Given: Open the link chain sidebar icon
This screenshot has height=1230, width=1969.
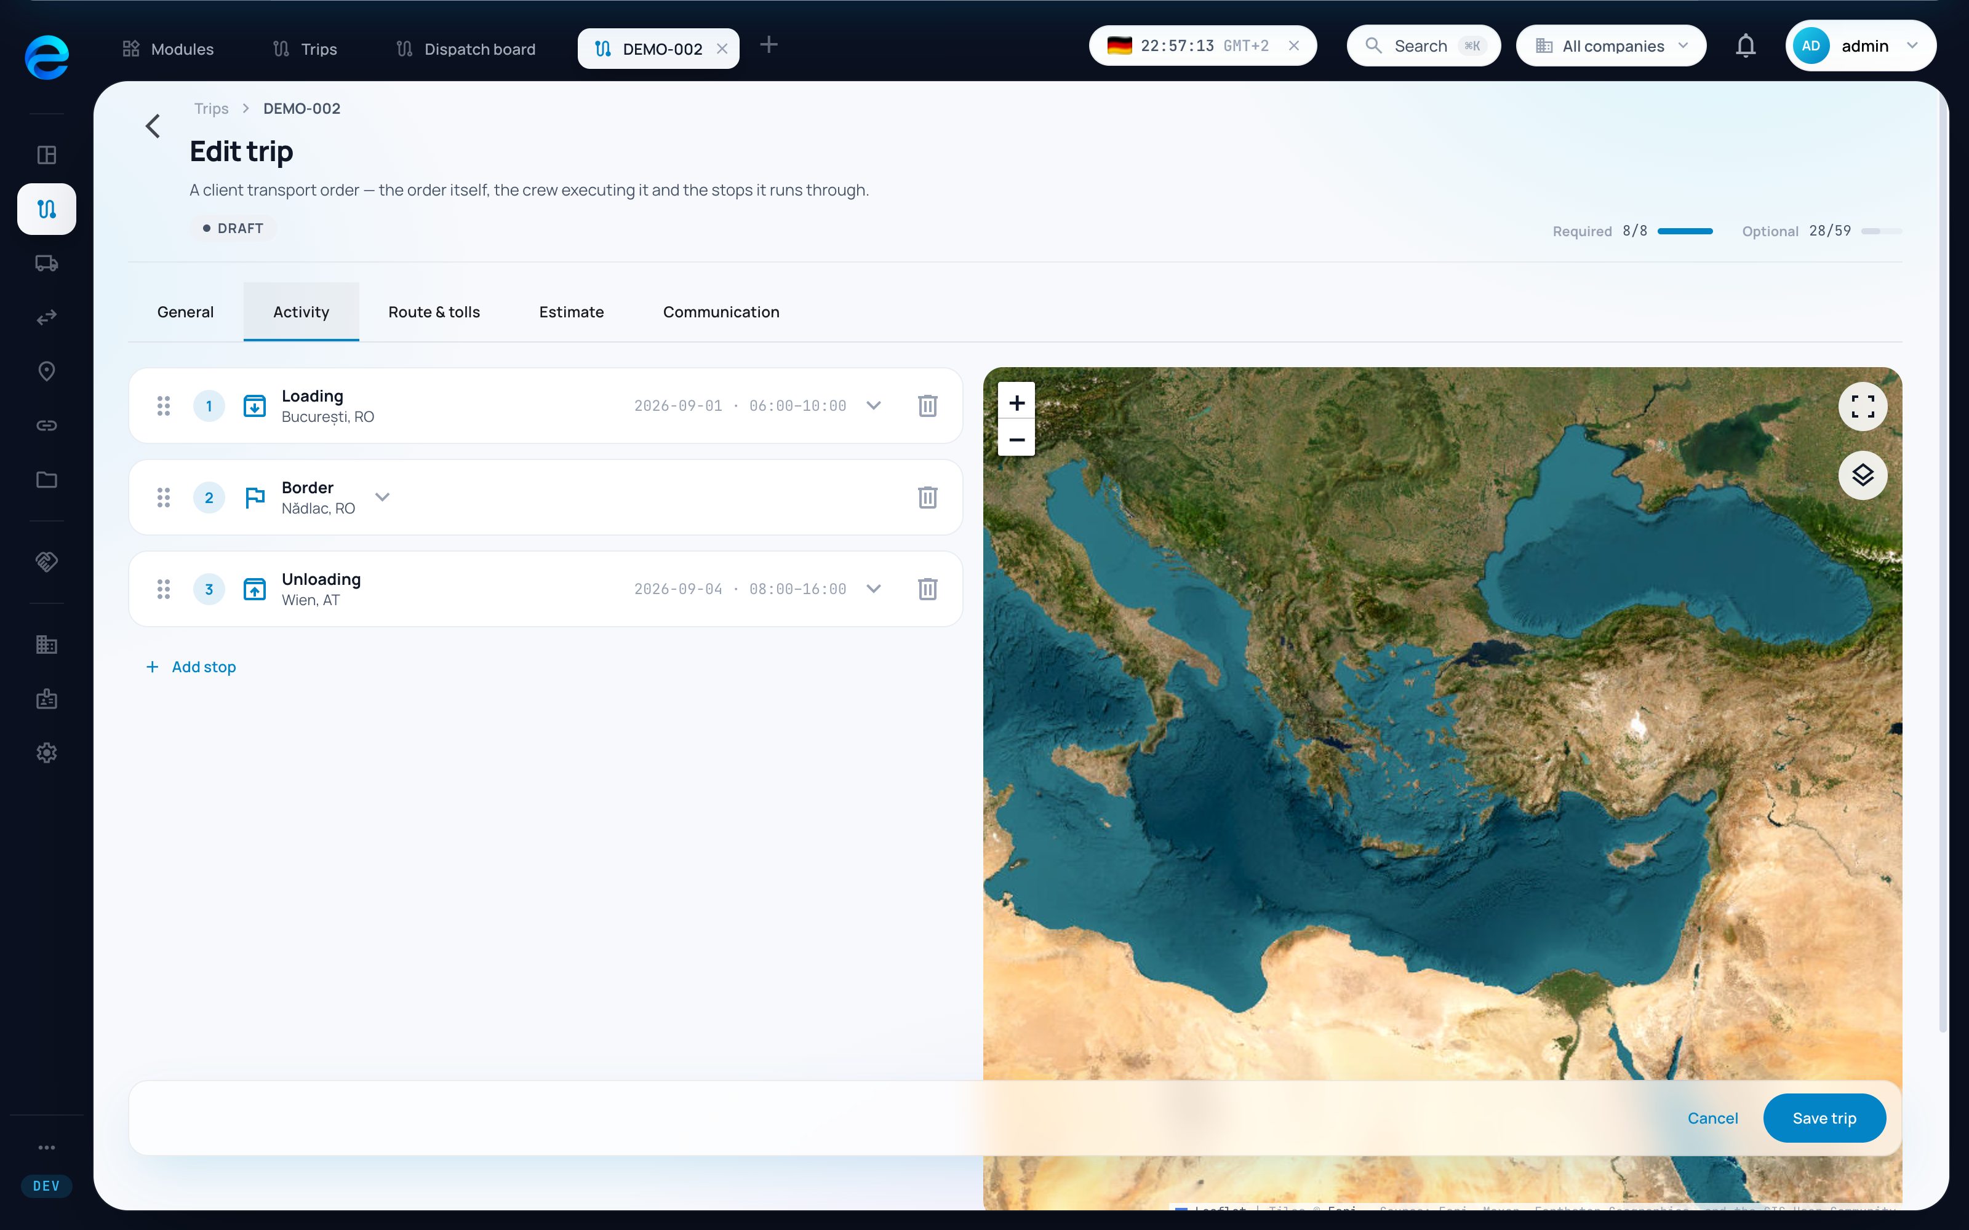Looking at the screenshot, I should point(46,426).
